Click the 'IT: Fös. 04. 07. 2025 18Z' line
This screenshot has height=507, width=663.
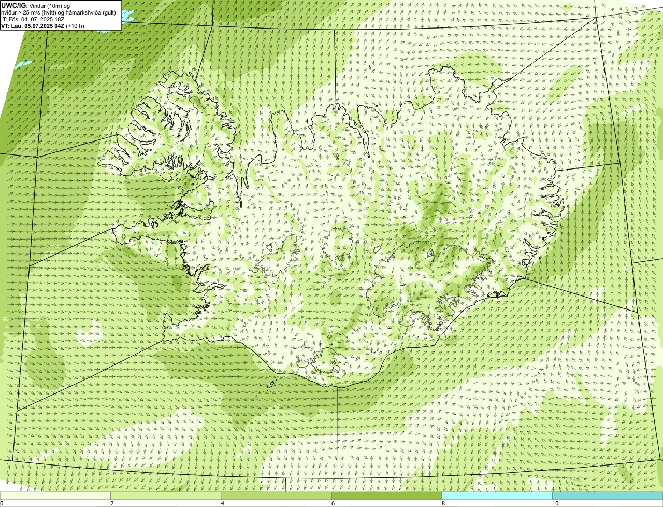pos(33,19)
